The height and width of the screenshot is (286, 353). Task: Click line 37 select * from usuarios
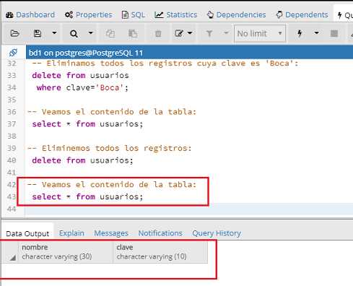87,124
